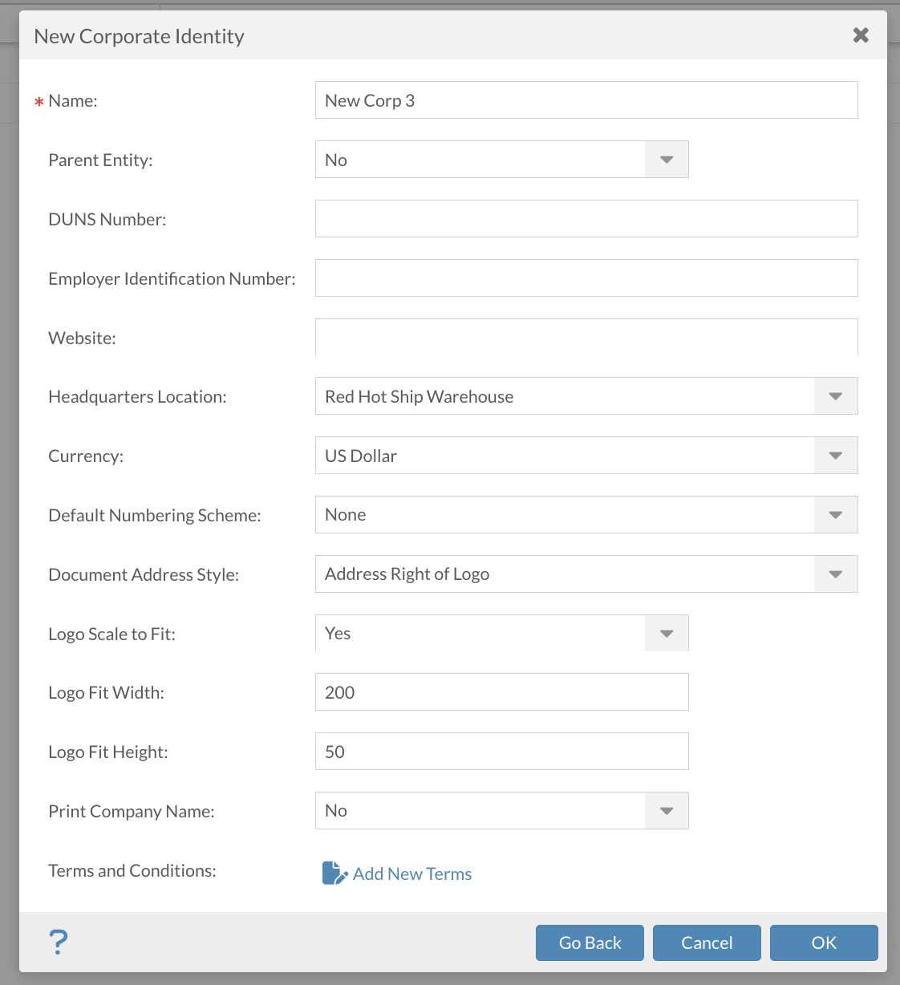The height and width of the screenshot is (985, 900).
Task: Close the New Corporate Identity dialog
Action: 861,35
